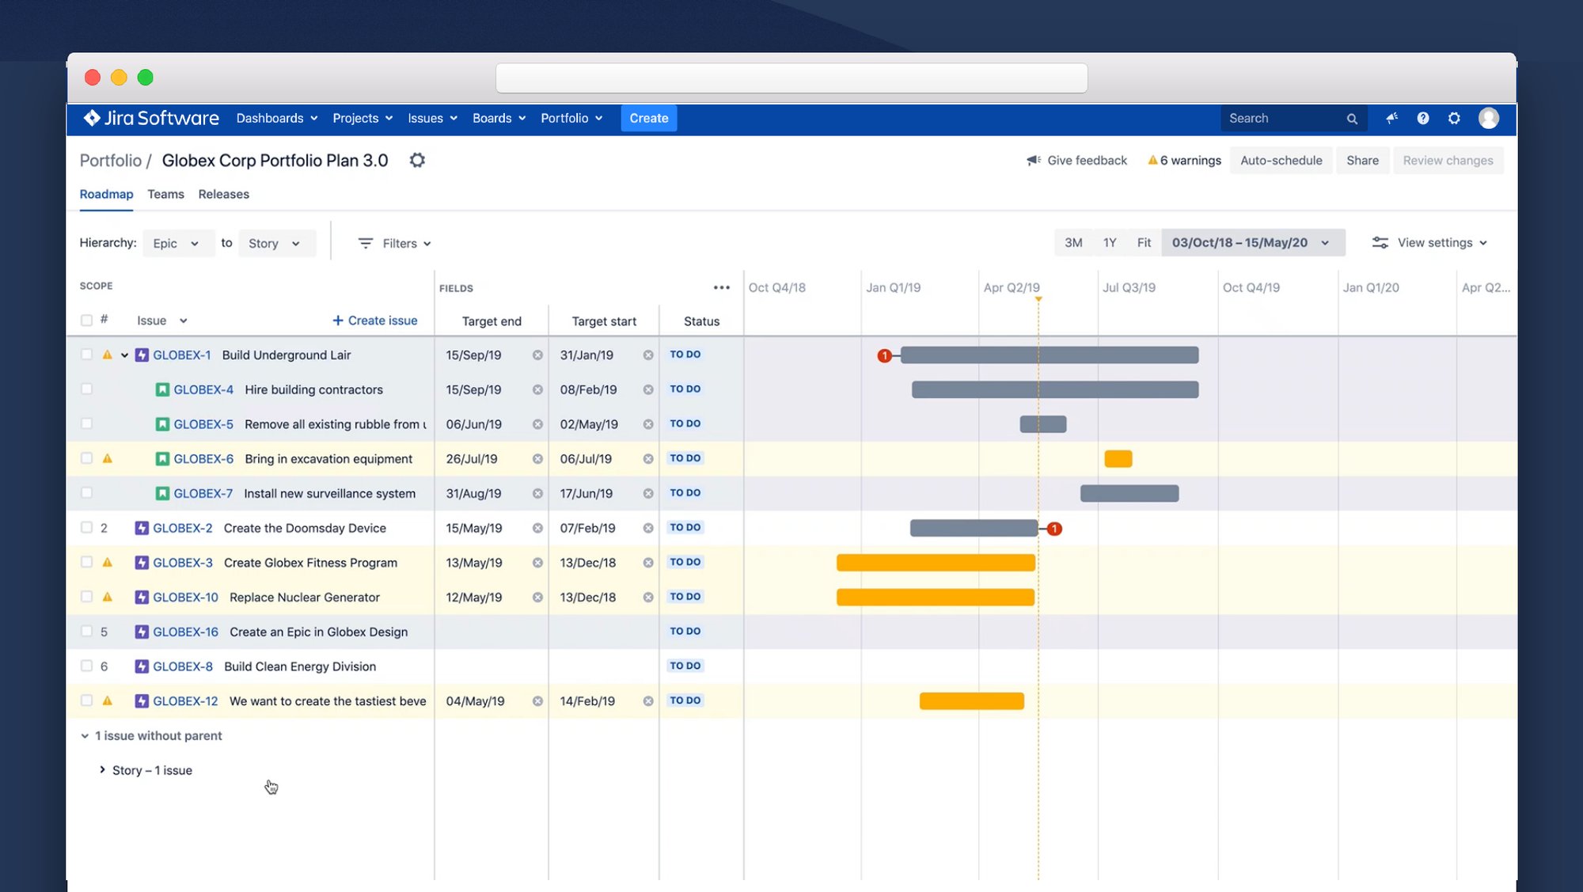Click the gray GLOBEX-7 timeline bar
The height and width of the screenshot is (892, 1583).
pos(1129,494)
